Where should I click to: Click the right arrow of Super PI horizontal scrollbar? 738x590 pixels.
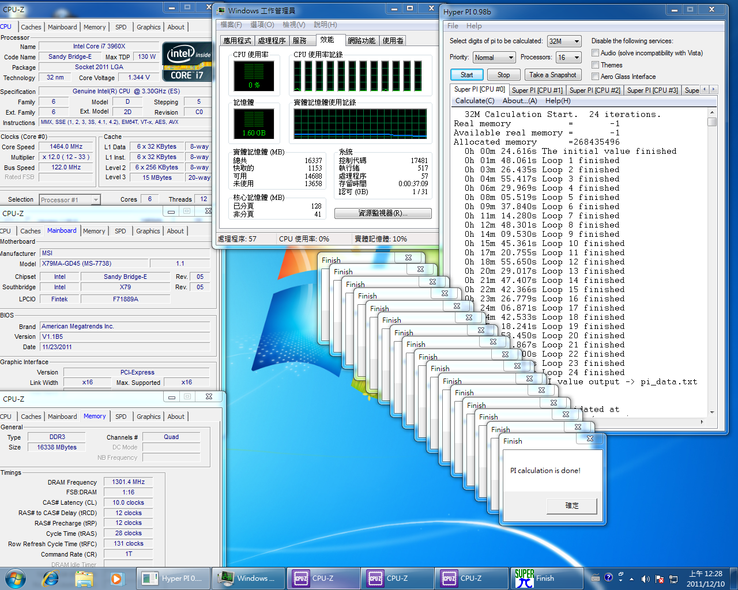tap(702, 422)
